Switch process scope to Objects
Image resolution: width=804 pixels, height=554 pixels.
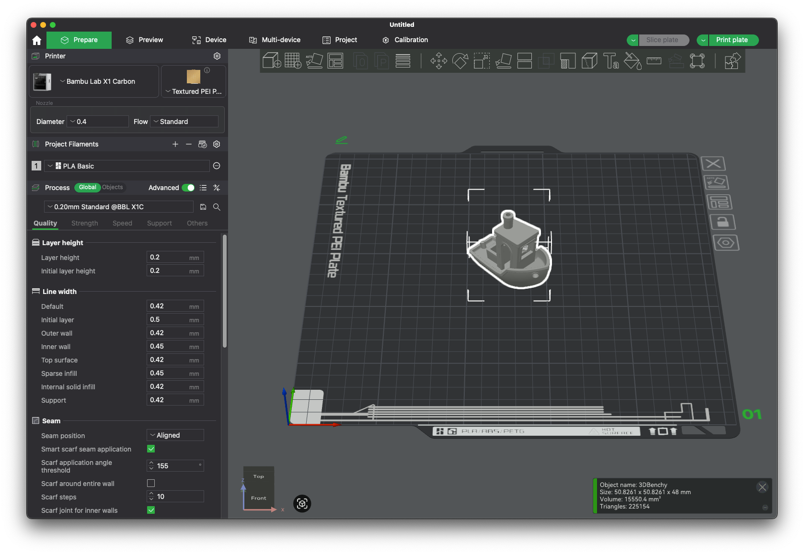(x=113, y=187)
